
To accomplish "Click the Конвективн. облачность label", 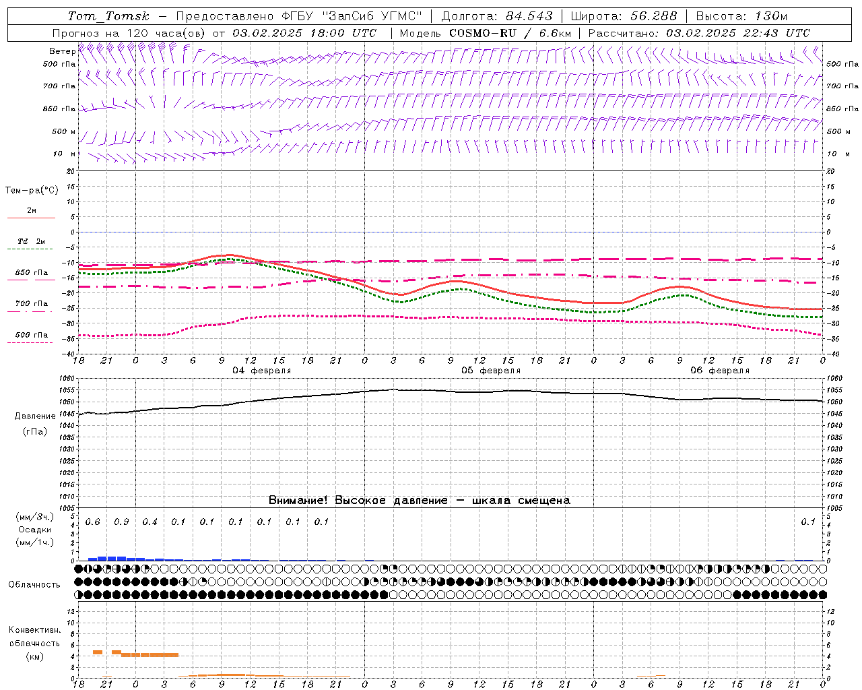I will click(34, 636).
